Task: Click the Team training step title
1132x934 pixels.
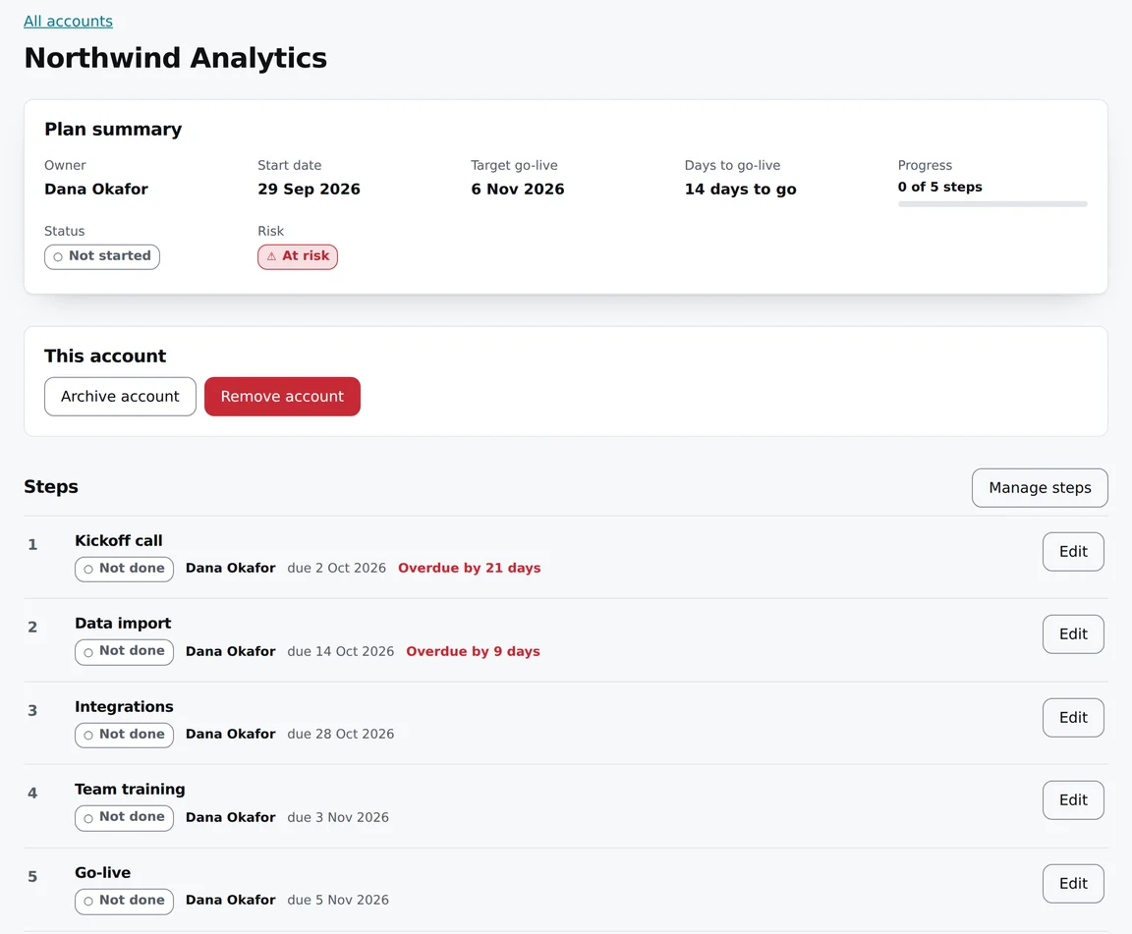Action: coord(130,789)
